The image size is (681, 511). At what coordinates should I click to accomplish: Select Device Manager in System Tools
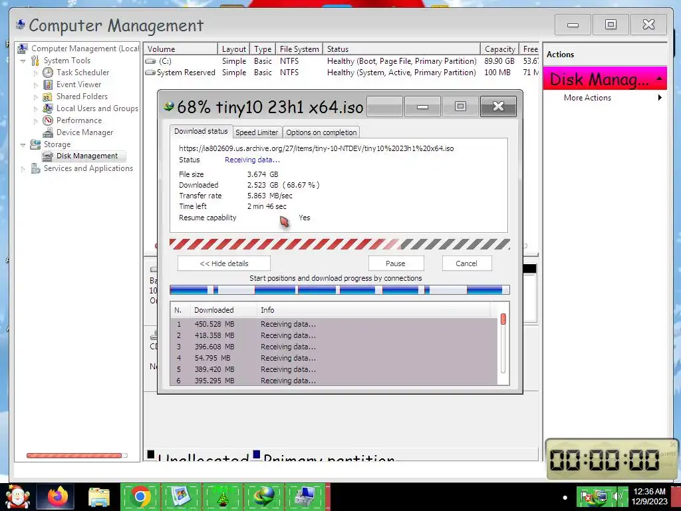pos(84,132)
